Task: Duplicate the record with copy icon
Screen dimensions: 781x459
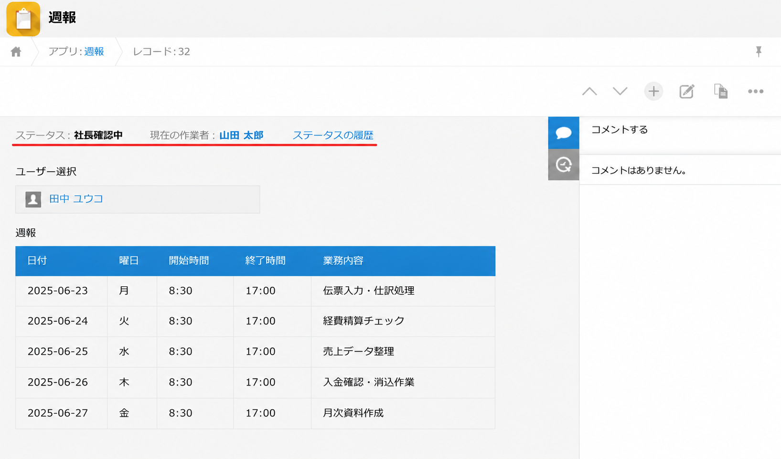Action: [721, 91]
